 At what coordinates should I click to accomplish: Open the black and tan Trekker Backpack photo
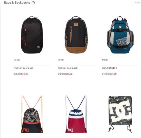(x=76, y=35)
